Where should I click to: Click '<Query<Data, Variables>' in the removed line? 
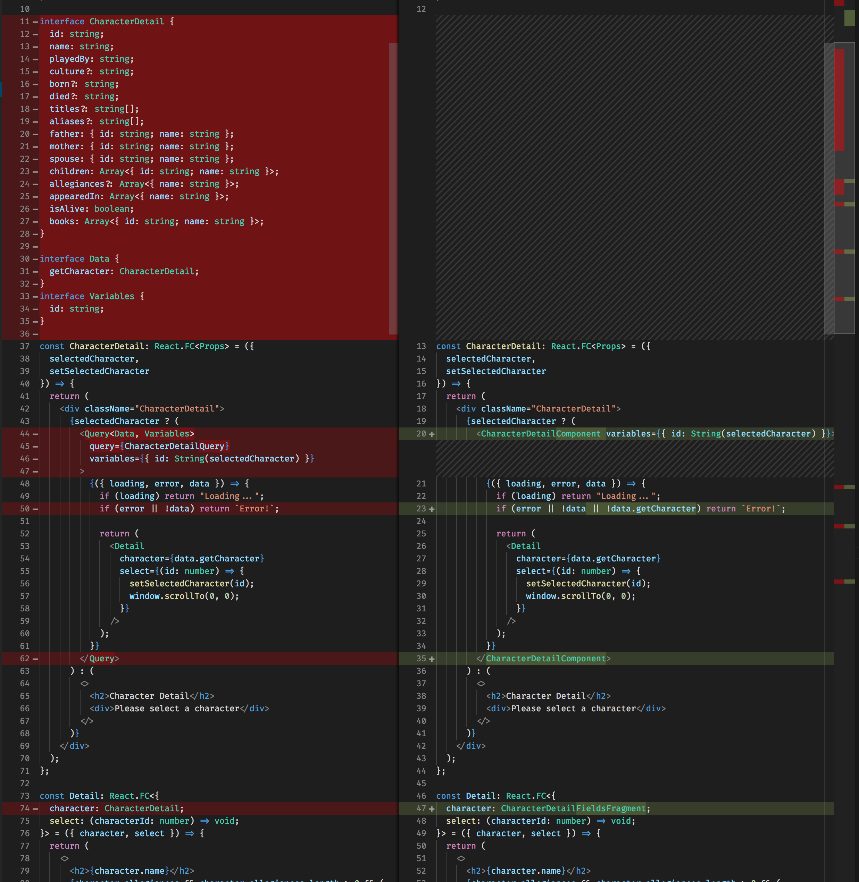pyautogui.click(x=137, y=434)
